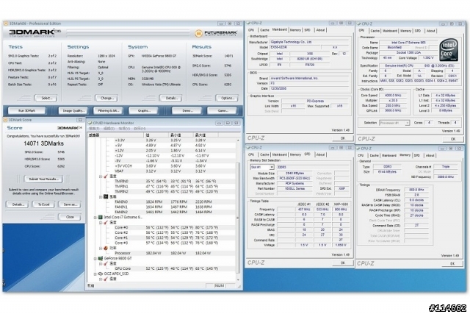
Task: Select the Processor 182.04 W row
Action: 162,253
